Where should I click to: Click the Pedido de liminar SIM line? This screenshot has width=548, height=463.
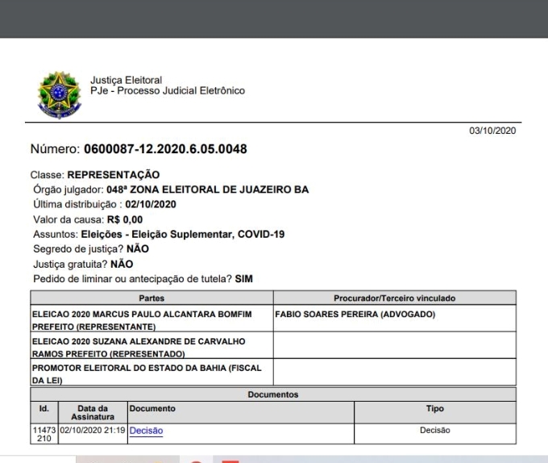(x=152, y=279)
